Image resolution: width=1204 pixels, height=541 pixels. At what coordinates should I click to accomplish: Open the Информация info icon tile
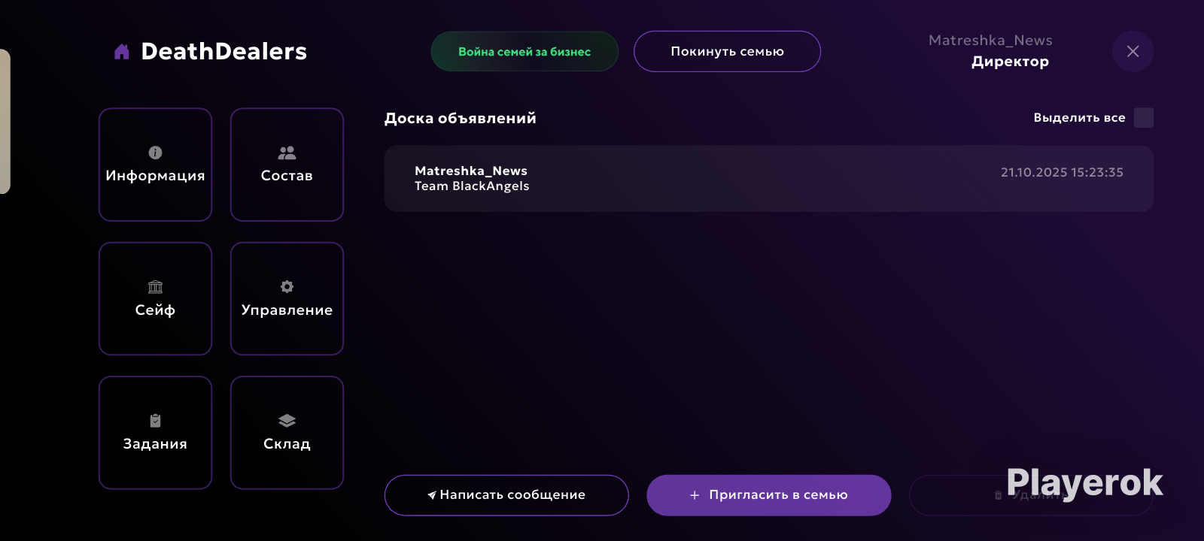click(155, 165)
